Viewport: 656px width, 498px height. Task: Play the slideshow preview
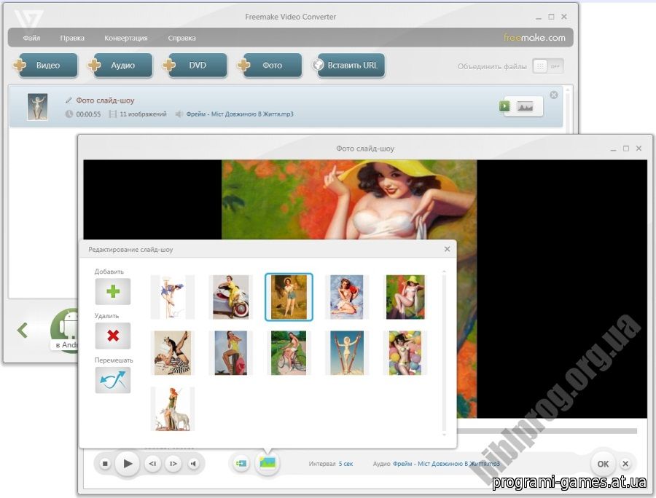pyautogui.click(x=128, y=463)
